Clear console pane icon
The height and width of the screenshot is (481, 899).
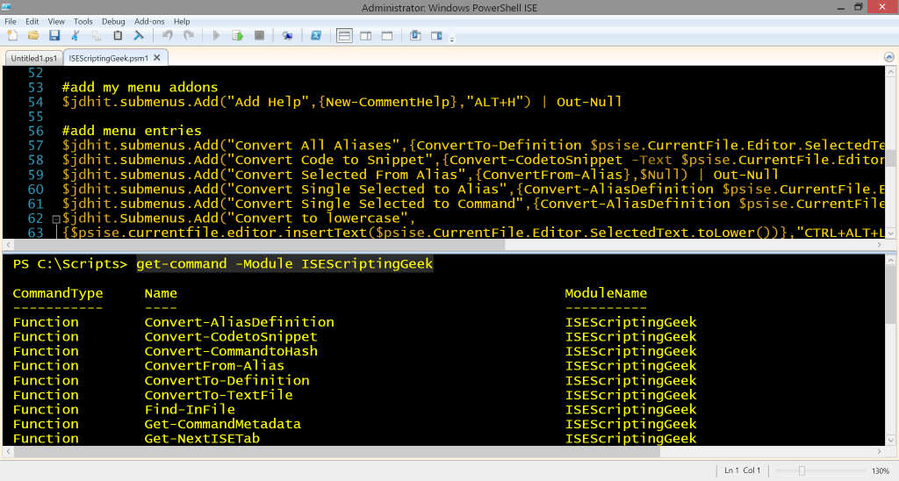(139, 35)
